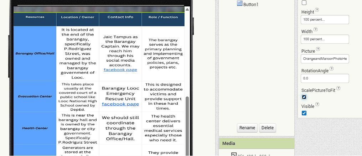Viewport: 362px width, 156px height.
Task: Open help for ScalePictureToFit property
Action: (338, 88)
